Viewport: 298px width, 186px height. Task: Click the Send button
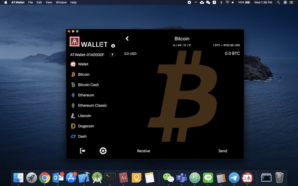pos(223,151)
